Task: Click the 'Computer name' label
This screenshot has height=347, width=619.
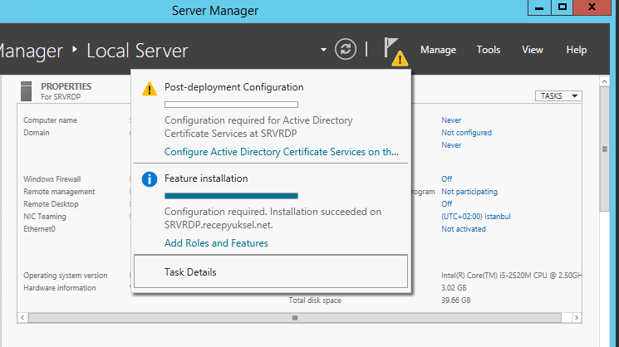Action: [50, 120]
